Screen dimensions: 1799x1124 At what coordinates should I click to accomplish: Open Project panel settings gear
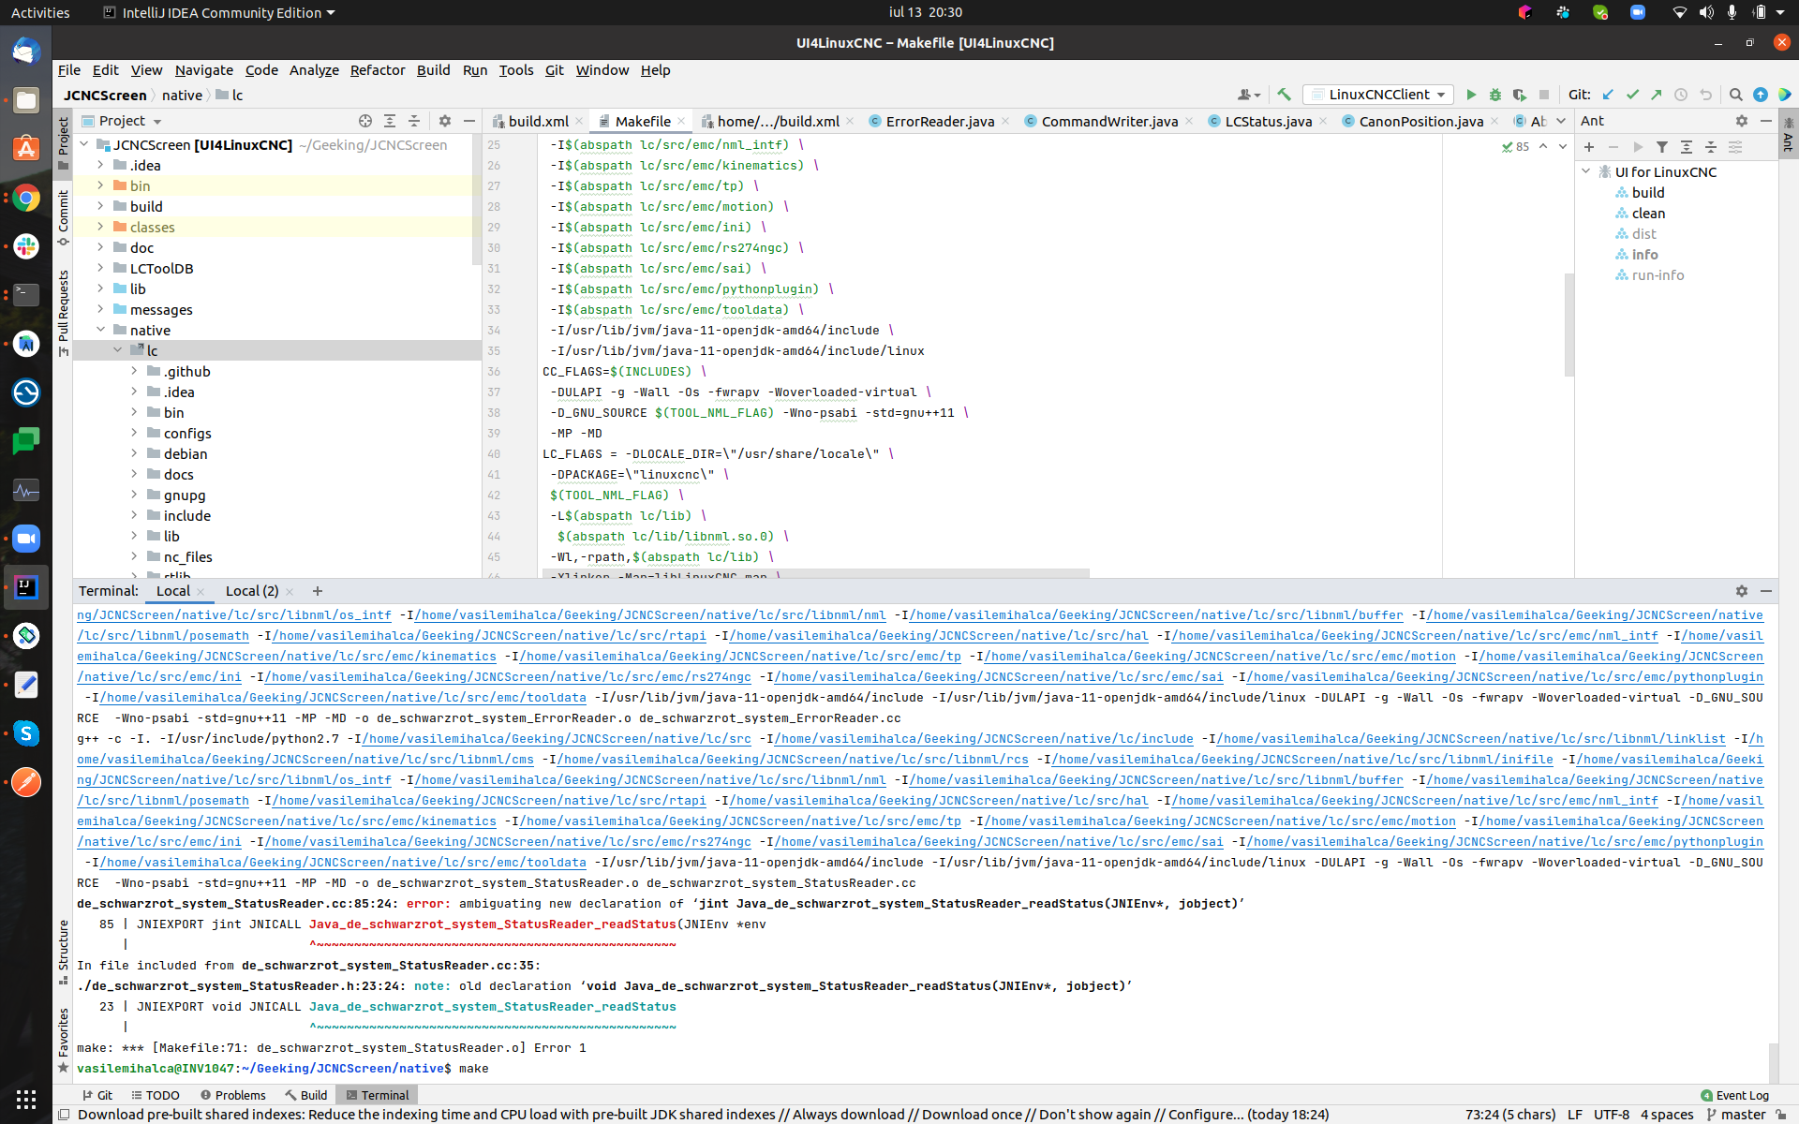(x=445, y=121)
